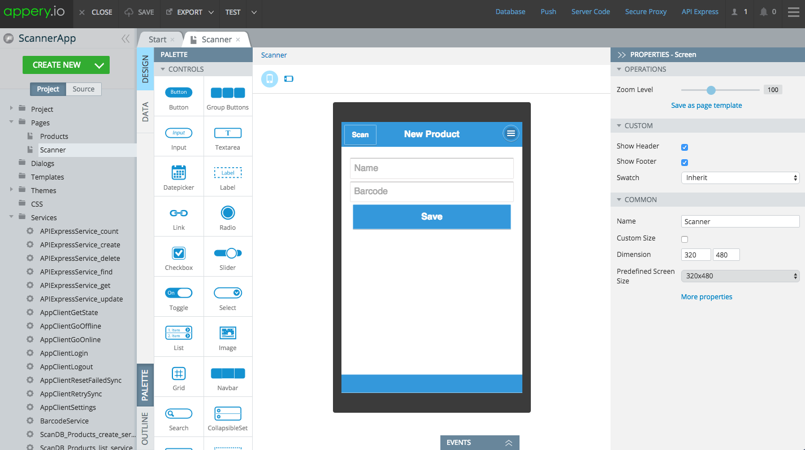Select the Scanner tab
Screen dimensions: 805x450
(216, 40)
